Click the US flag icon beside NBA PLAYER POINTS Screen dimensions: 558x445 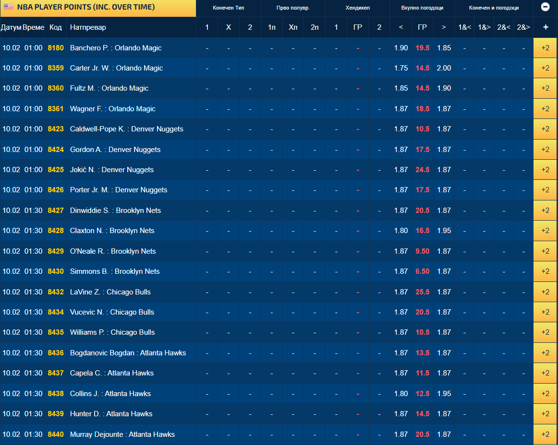9,7
